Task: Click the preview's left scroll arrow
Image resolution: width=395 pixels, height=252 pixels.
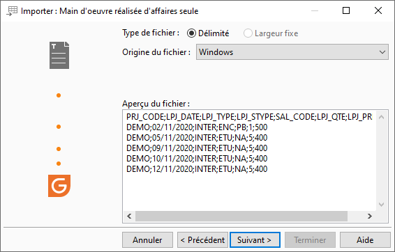Action: [129, 216]
